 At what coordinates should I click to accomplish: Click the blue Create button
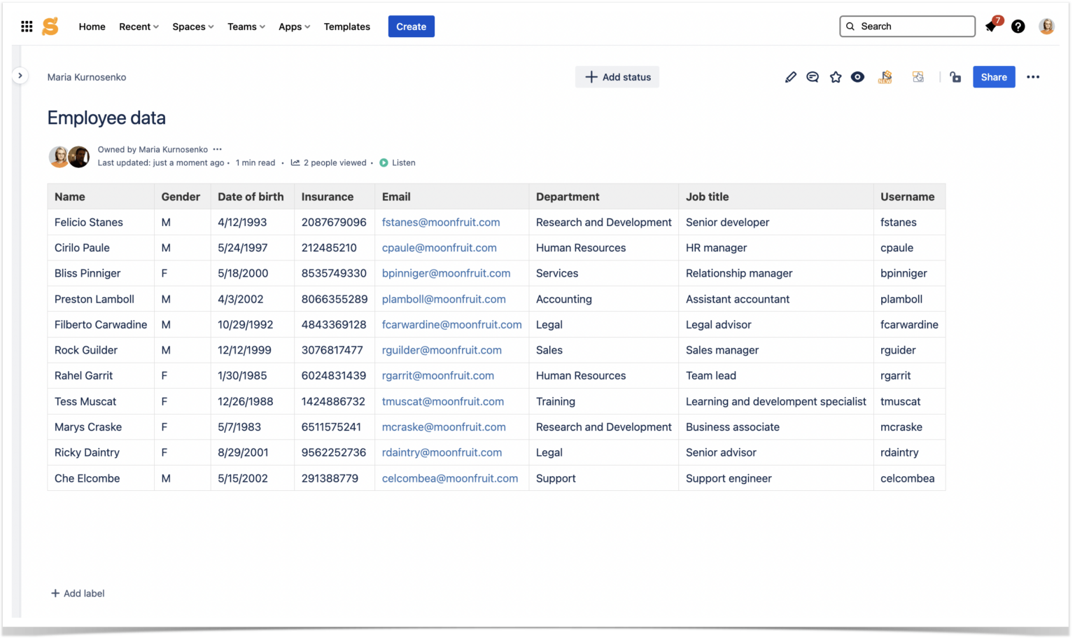411,26
